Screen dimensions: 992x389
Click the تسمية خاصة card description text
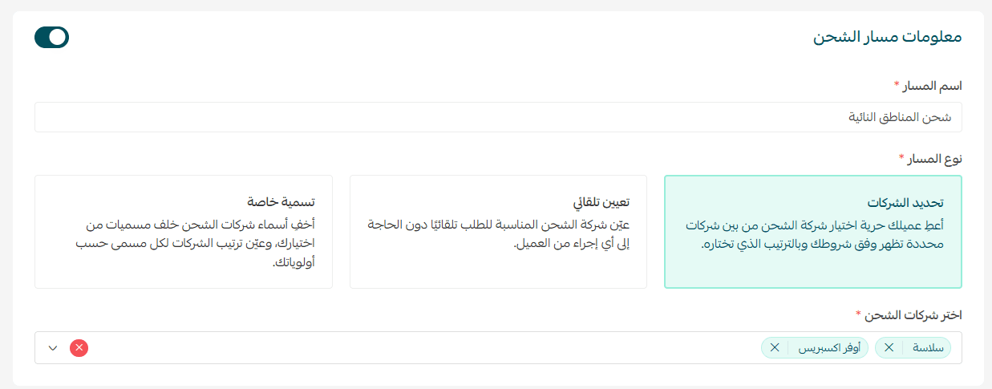(184, 242)
